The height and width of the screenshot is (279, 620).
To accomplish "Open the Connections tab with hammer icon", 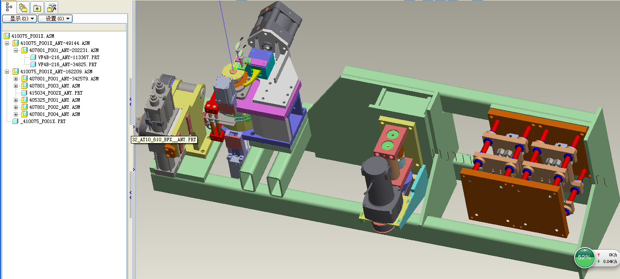I will coord(52,7).
